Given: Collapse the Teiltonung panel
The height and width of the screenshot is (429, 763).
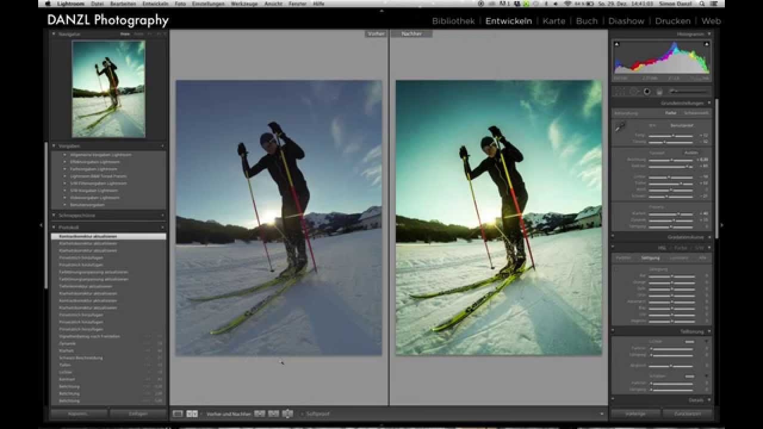Looking at the screenshot, I should coord(709,331).
